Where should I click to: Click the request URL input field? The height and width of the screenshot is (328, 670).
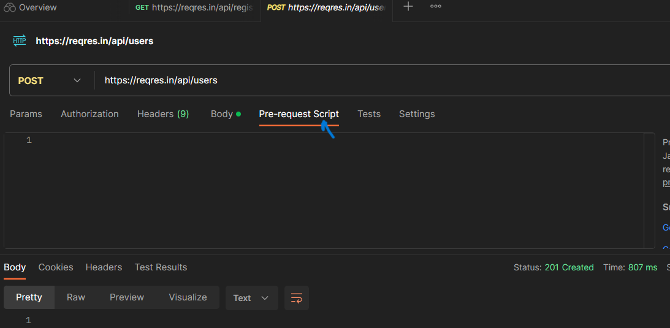point(368,80)
